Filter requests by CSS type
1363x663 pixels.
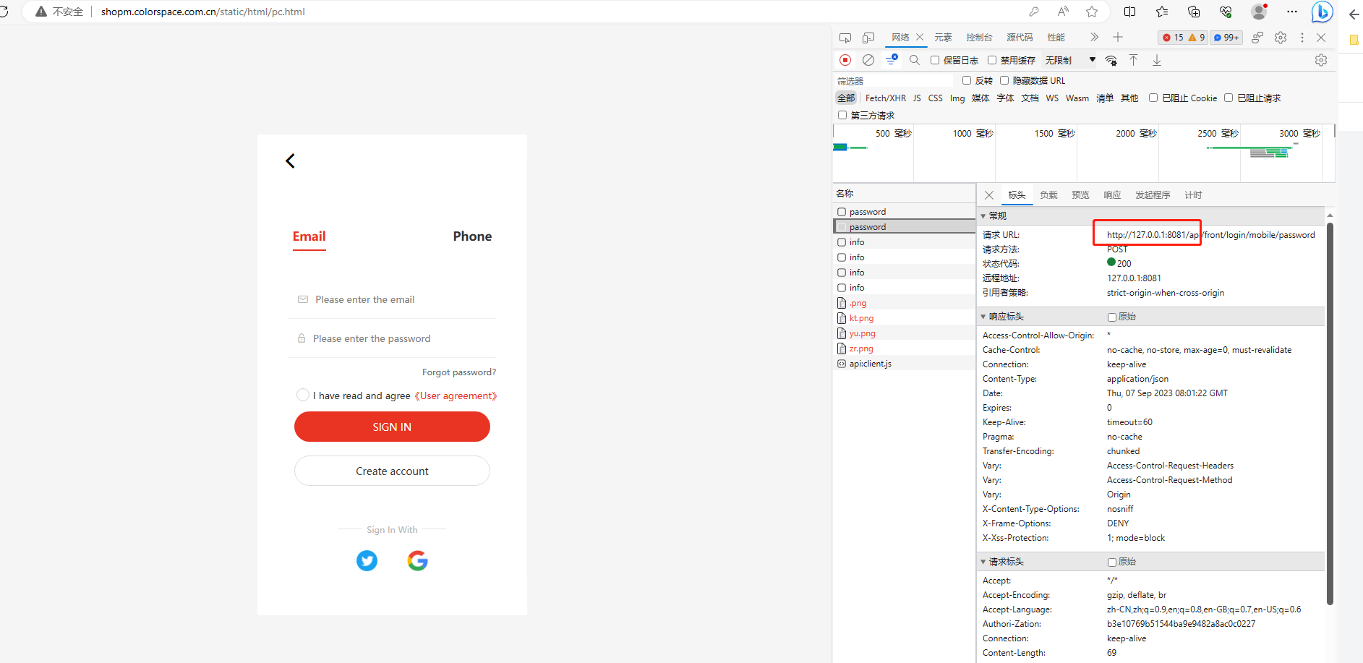(x=935, y=98)
